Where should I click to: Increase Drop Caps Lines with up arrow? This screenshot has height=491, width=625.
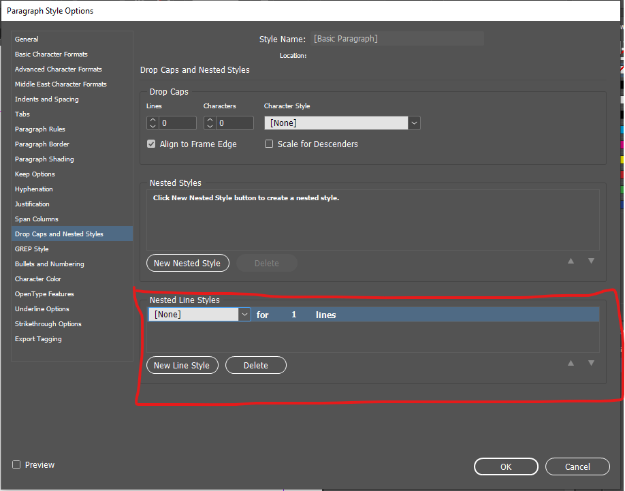click(153, 120)
